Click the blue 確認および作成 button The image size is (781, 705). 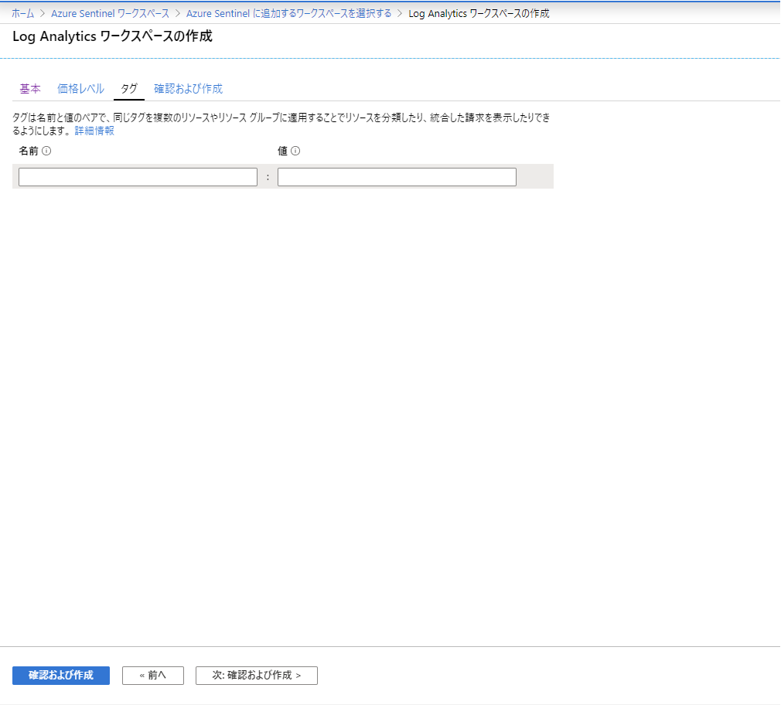60,675
